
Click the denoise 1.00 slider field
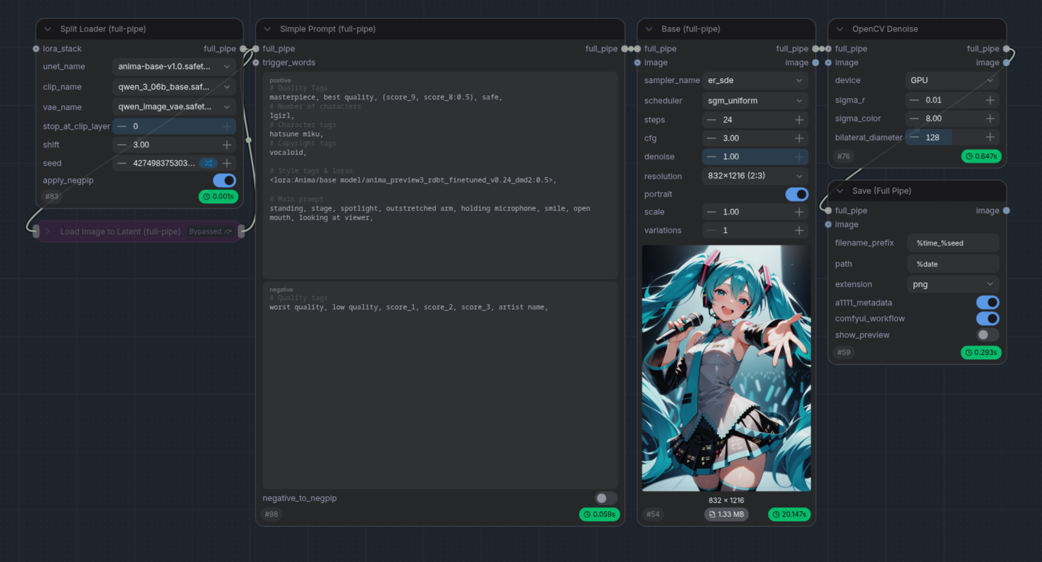(755, 157)
